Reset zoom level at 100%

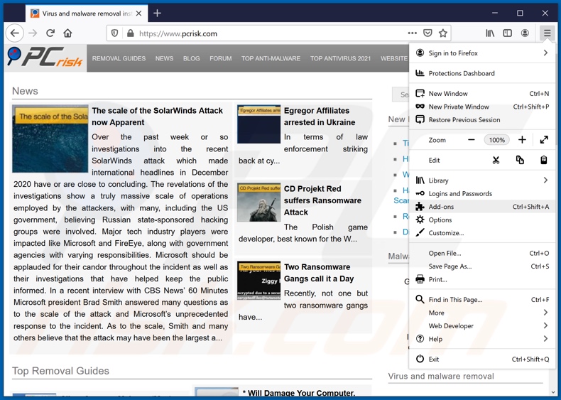coord(496,140)
